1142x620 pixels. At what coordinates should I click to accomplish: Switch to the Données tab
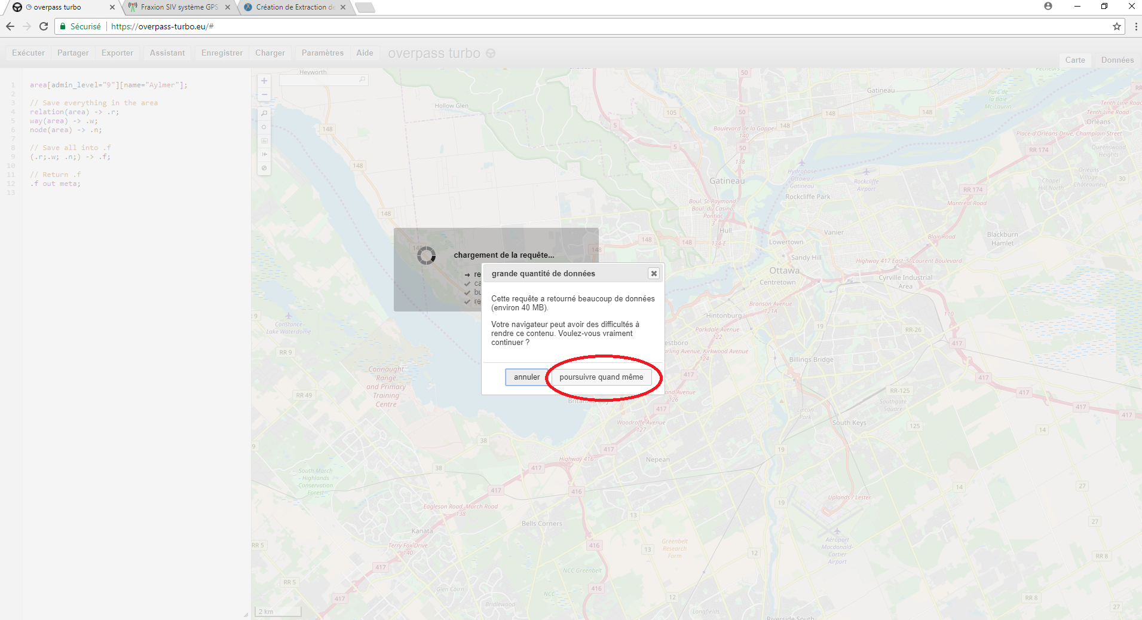[x=1117, y=60]
